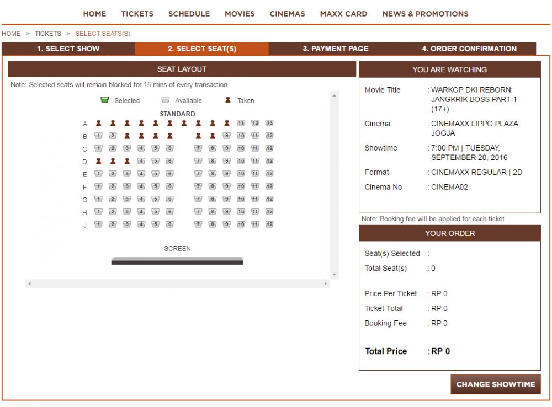Open the 3. PAYMENT PAGE step
This screenshot has height=407, width=552.
335,49
